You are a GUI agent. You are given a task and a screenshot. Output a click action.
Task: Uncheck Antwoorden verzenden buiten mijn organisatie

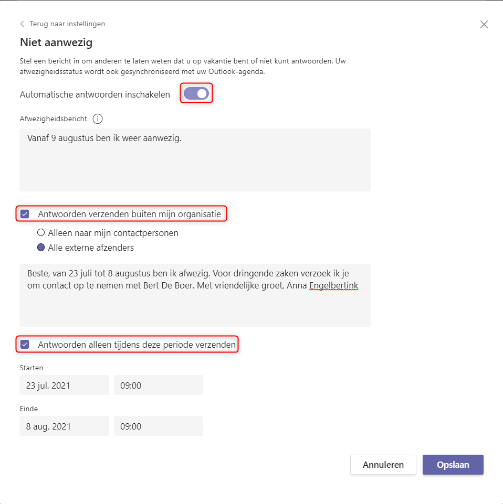(25, 214)
